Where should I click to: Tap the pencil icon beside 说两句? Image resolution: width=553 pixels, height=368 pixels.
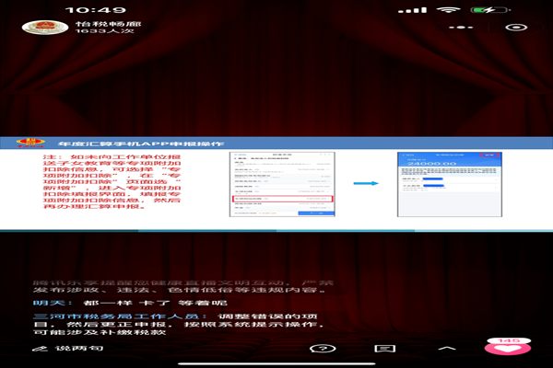(x=47, y=350)
